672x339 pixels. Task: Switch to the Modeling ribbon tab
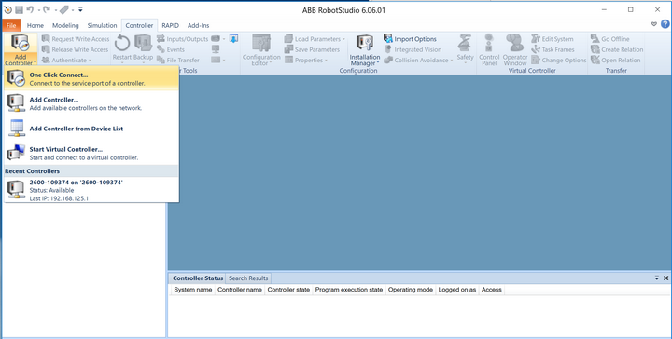65,25
